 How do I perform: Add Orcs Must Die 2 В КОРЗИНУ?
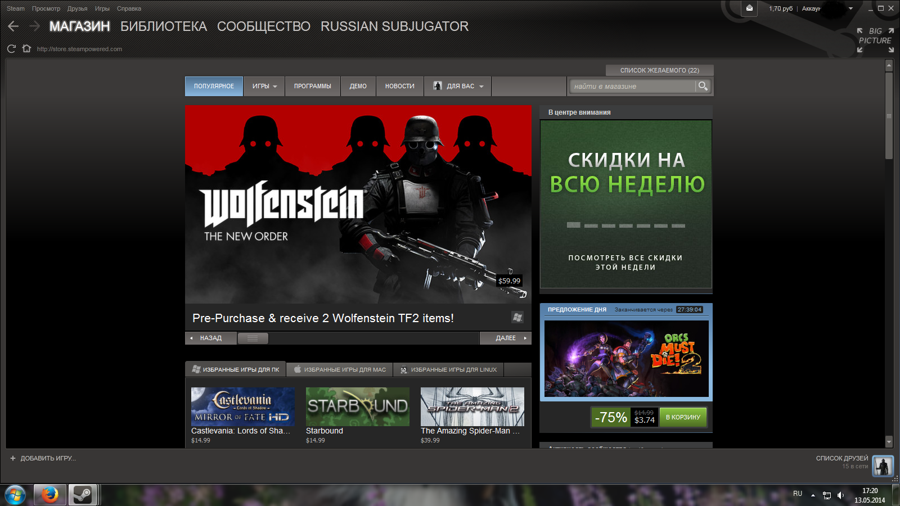tap(683, 417)
